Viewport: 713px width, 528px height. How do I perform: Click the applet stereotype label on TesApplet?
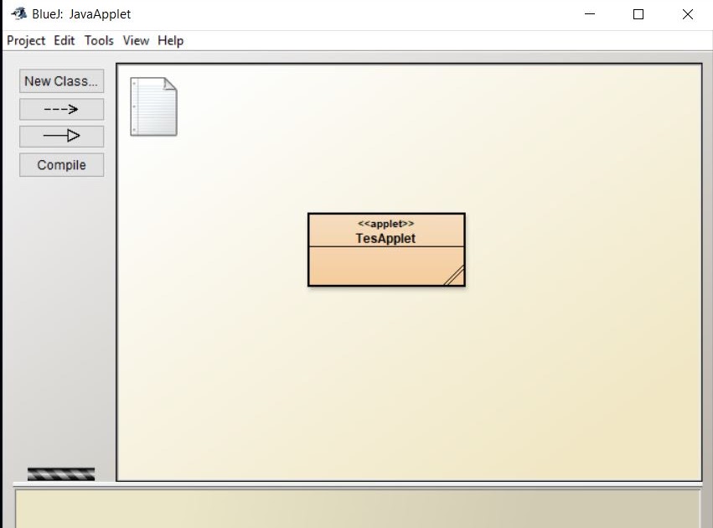pos(385,223)
